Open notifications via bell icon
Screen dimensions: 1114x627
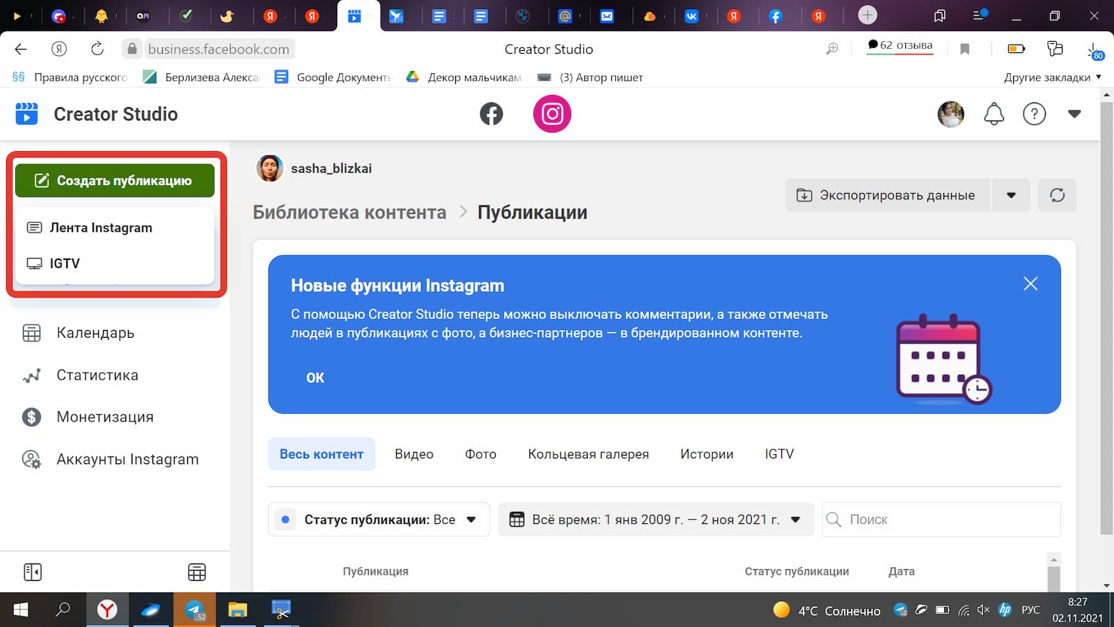click(994, 114)
